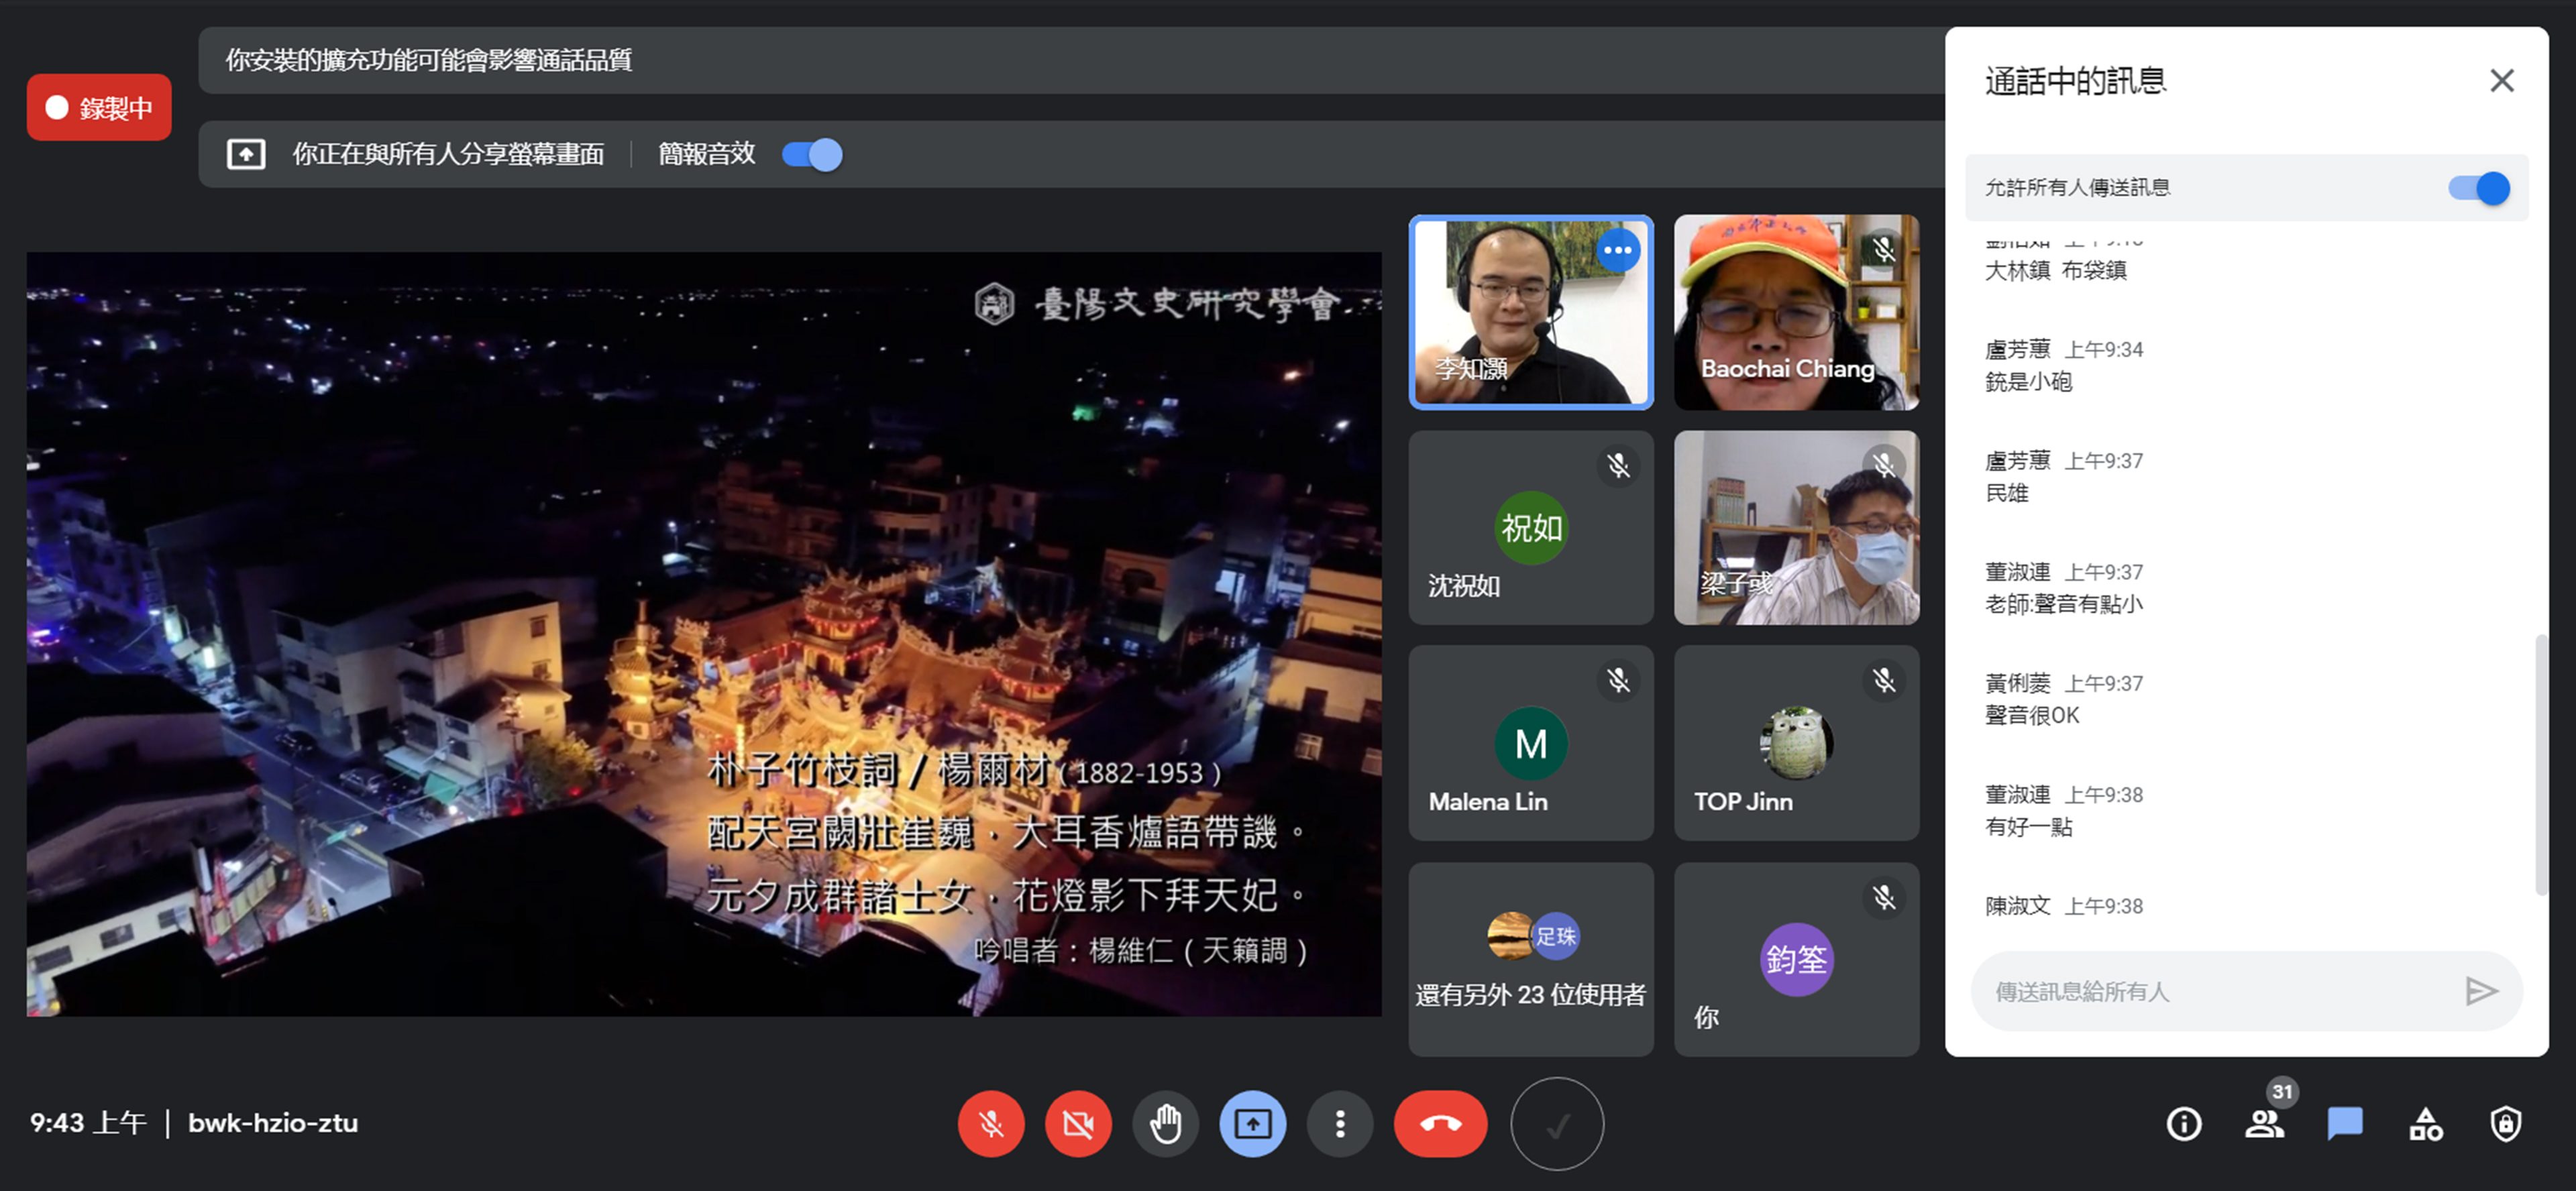Screen dimensions: 2576x1191
Task: Open the three-dot more options menu
Action: tap(1340, 1124)
